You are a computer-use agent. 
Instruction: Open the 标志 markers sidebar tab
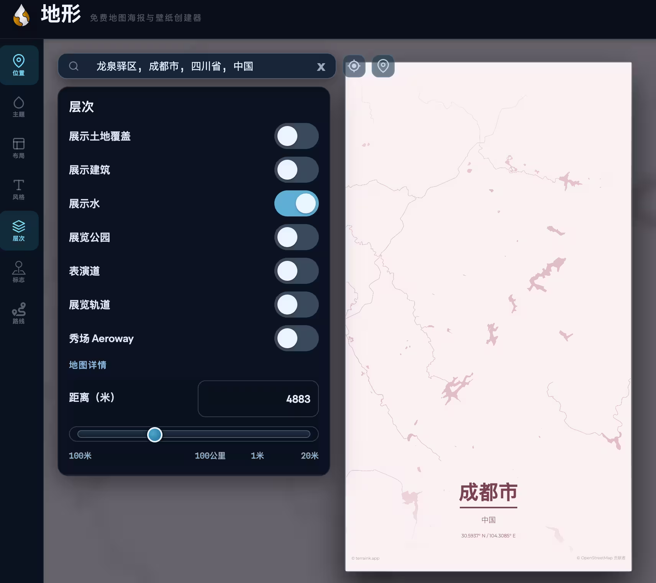click(x=19, y=272)
